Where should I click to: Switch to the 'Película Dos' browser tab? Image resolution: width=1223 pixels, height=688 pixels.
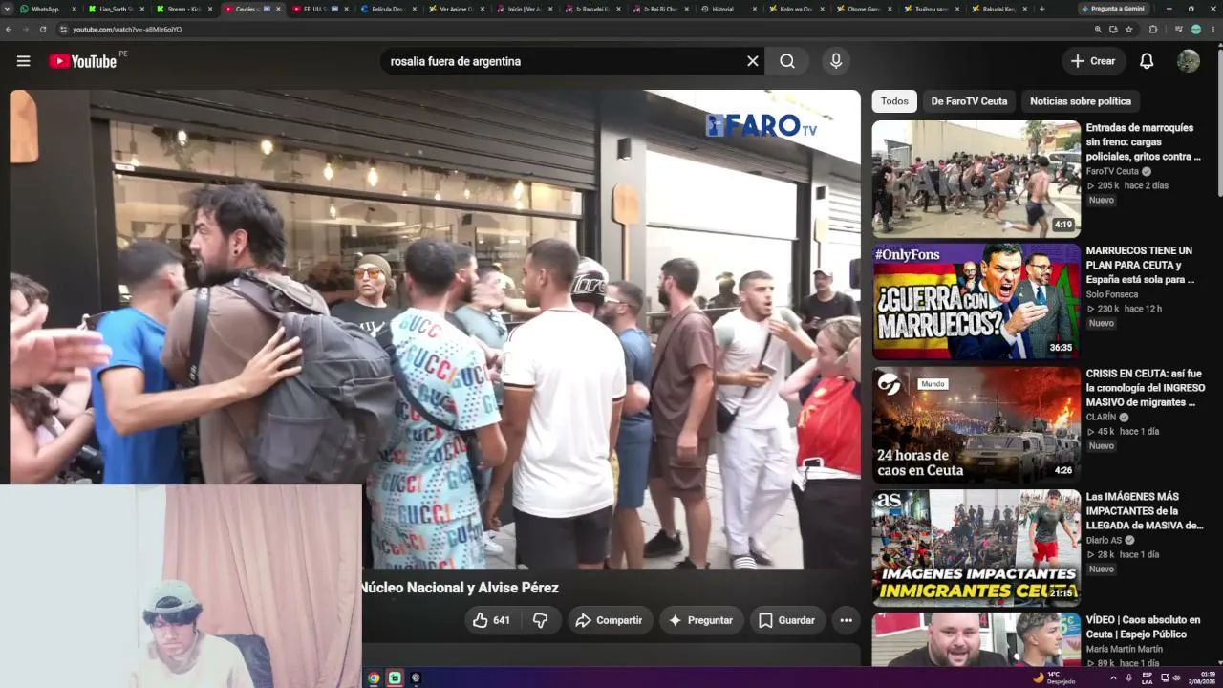pyautogui.click(x=388, y=9)
